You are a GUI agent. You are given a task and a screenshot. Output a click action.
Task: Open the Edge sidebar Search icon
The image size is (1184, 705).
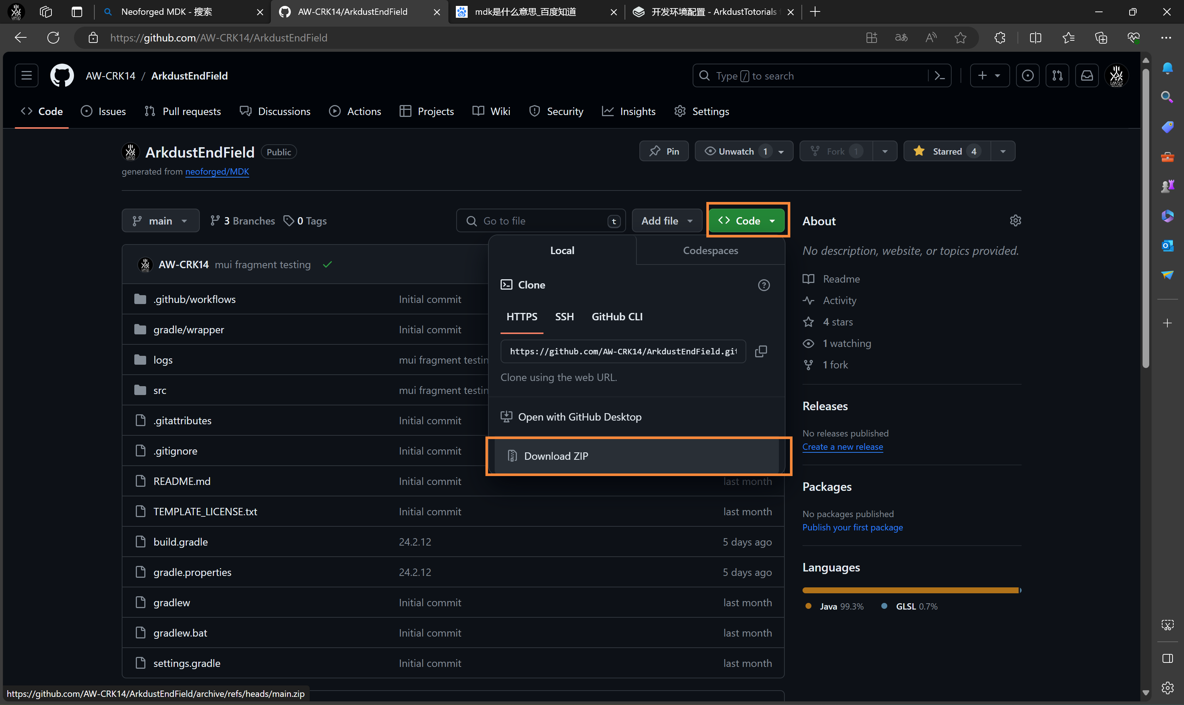[1167, 97]
